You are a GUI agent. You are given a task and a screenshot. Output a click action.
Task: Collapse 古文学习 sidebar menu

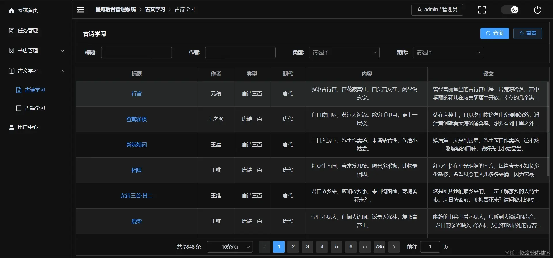point(36,71)
